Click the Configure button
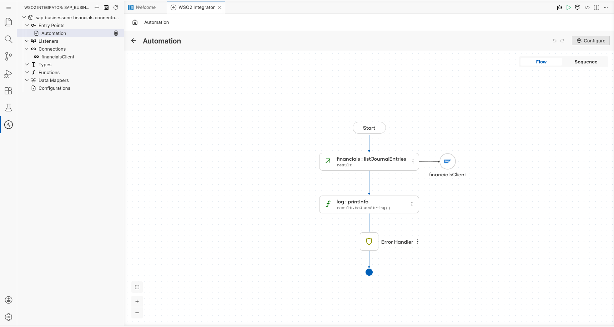 pyautogui.click(x=591, y=41)
